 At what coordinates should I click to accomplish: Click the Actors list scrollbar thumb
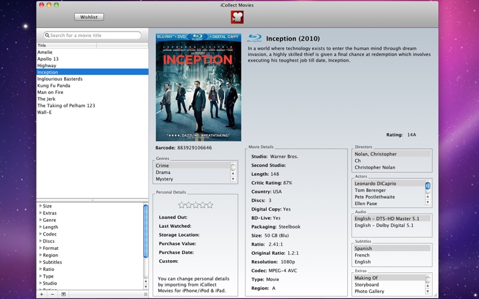point(428,185)
